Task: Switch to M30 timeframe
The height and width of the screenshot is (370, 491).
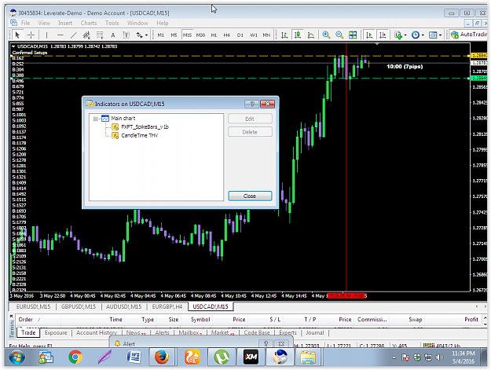Action: tap(200, 35)
